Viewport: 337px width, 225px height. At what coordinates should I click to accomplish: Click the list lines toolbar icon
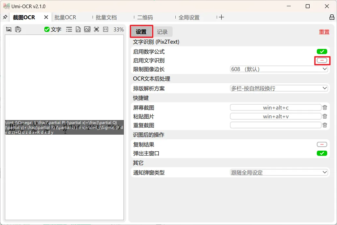click(69, 29)
